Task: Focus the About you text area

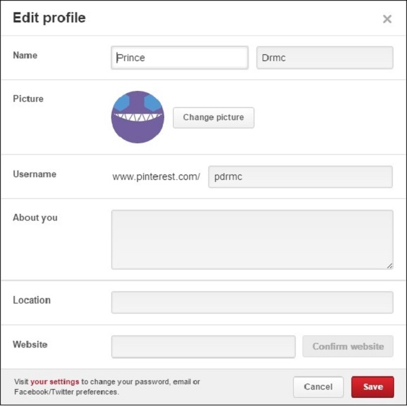Action: (252, 239)
